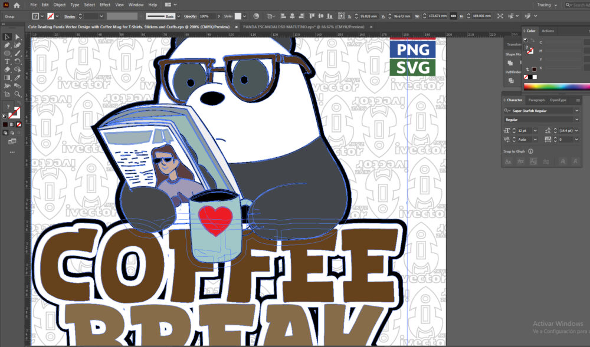
Task: Click the Stroke label link
Action: pos(70,16)
